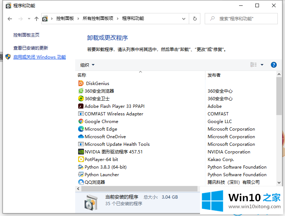Click the Python 3.8.3 installer icon
The width and height of the screenshot is (285, 216).
click(81, 167)
